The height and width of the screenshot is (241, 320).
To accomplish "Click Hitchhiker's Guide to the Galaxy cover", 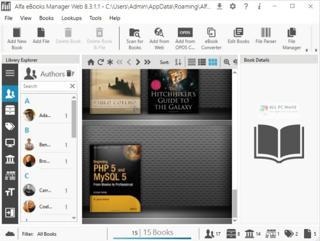I will [x=173, y=91].
